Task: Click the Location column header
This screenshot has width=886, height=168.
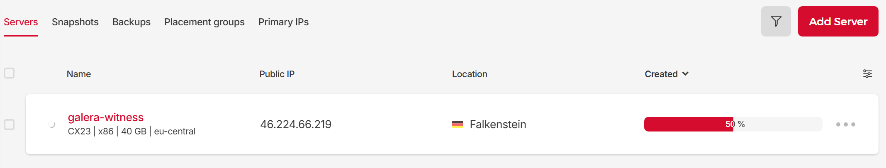Action: [470, 74]
